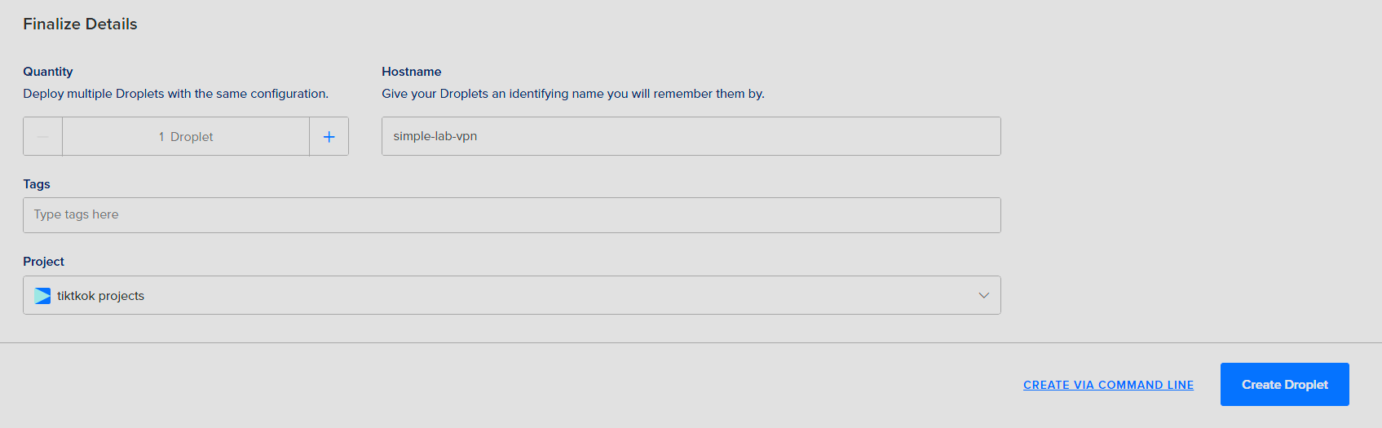Click the Quantity label

pos(48,72)
